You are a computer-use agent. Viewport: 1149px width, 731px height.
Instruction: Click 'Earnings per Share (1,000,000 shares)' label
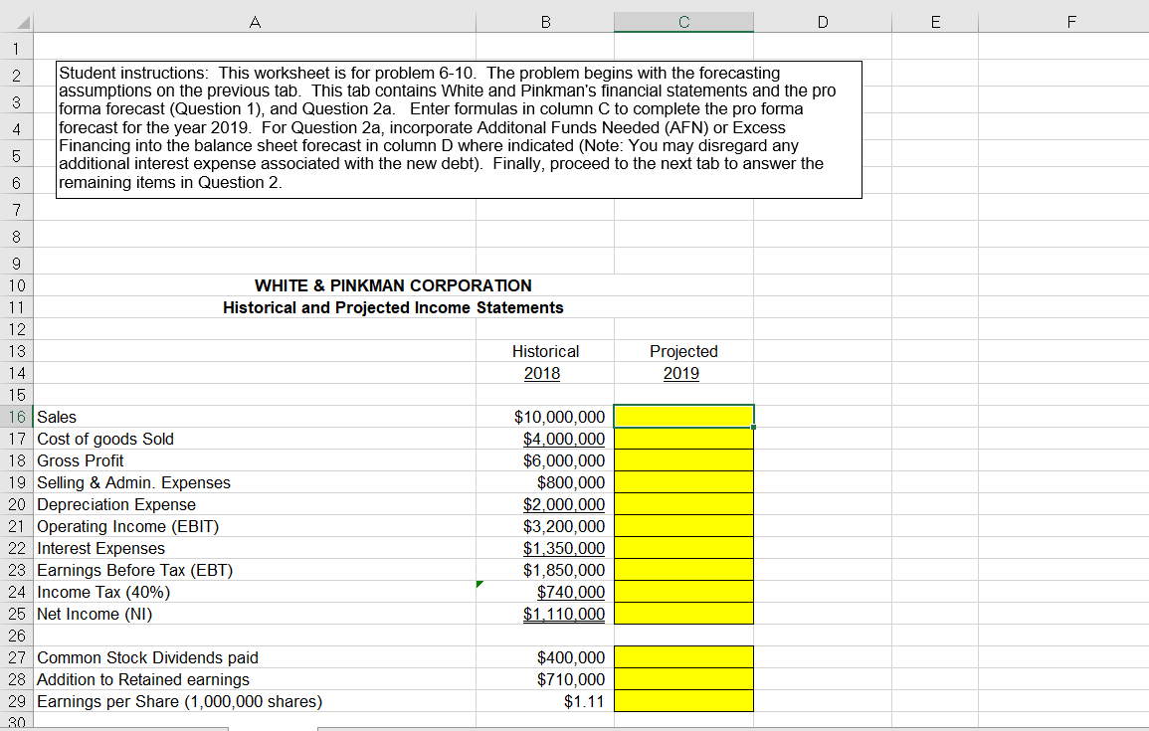pos(179,701)
